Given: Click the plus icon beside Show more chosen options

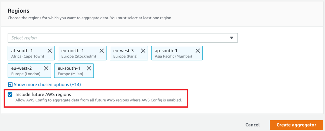Looking at the screenshot, I should (10, 84).
